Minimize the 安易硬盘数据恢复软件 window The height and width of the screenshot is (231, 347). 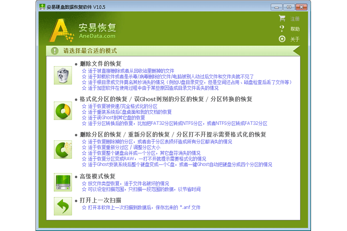point(277,7)
